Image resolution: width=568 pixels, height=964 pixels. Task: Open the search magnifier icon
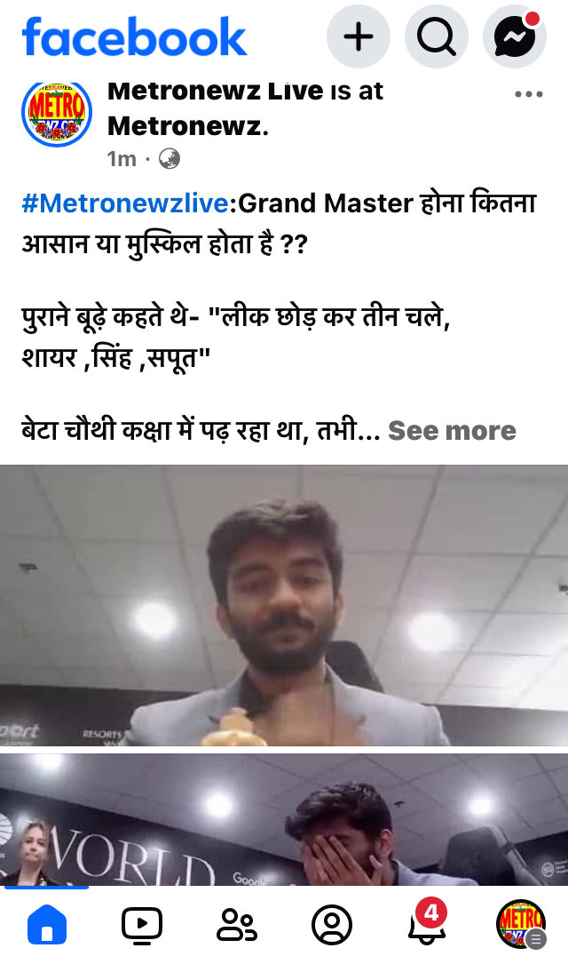tap(436, 37)
